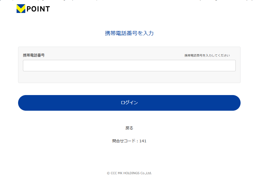Click the yellow and blue V logo mark
This screenshot has width=265, height=185.
pyautogui.click(x=21, y=9)
